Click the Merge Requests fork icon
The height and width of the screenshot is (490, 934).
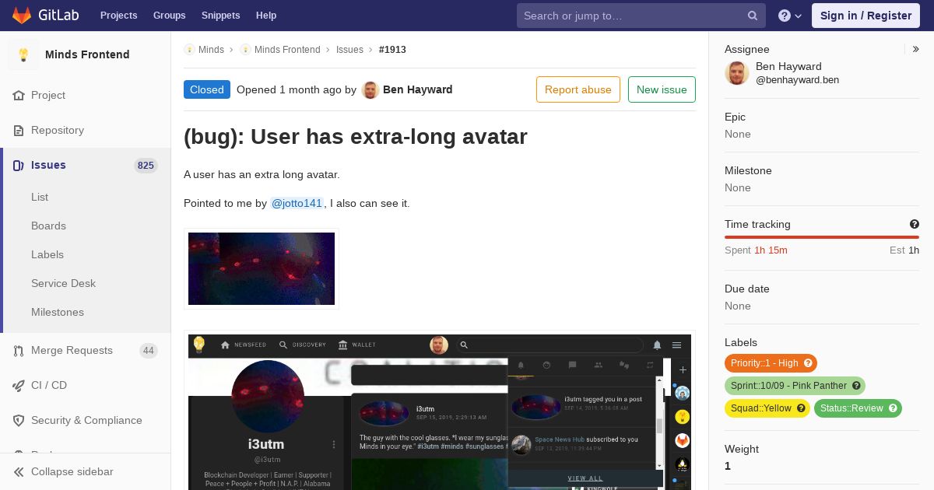[19, 351]
